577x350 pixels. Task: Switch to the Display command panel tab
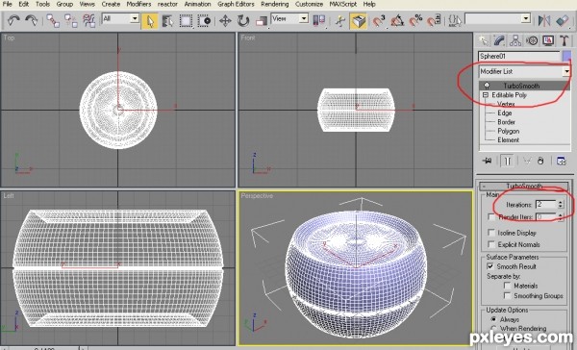[x=548, y=40]
